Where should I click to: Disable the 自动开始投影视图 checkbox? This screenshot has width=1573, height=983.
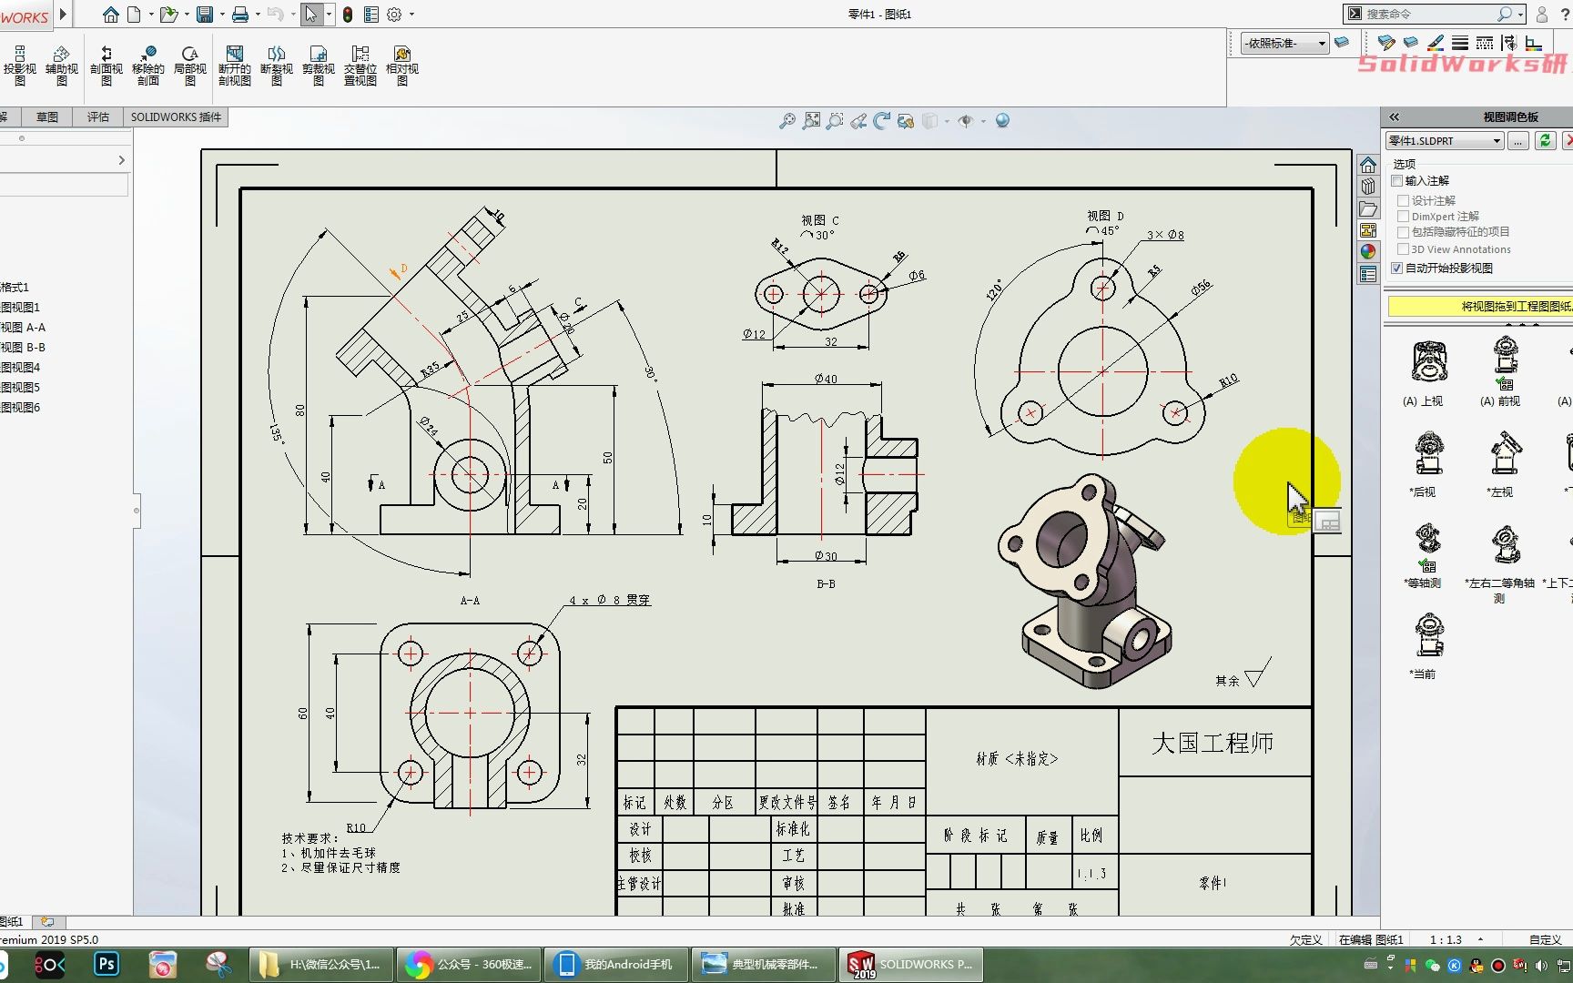1396,268
